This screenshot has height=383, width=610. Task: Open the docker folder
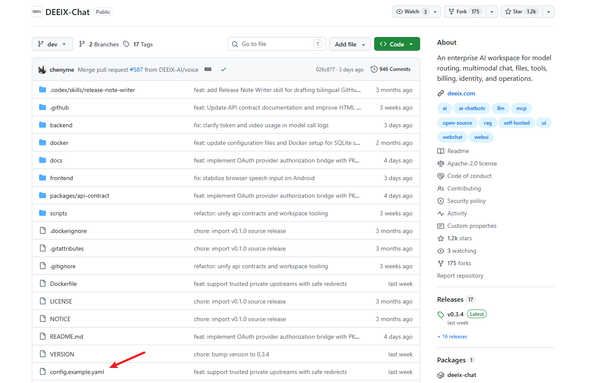[x=59, y=143]
